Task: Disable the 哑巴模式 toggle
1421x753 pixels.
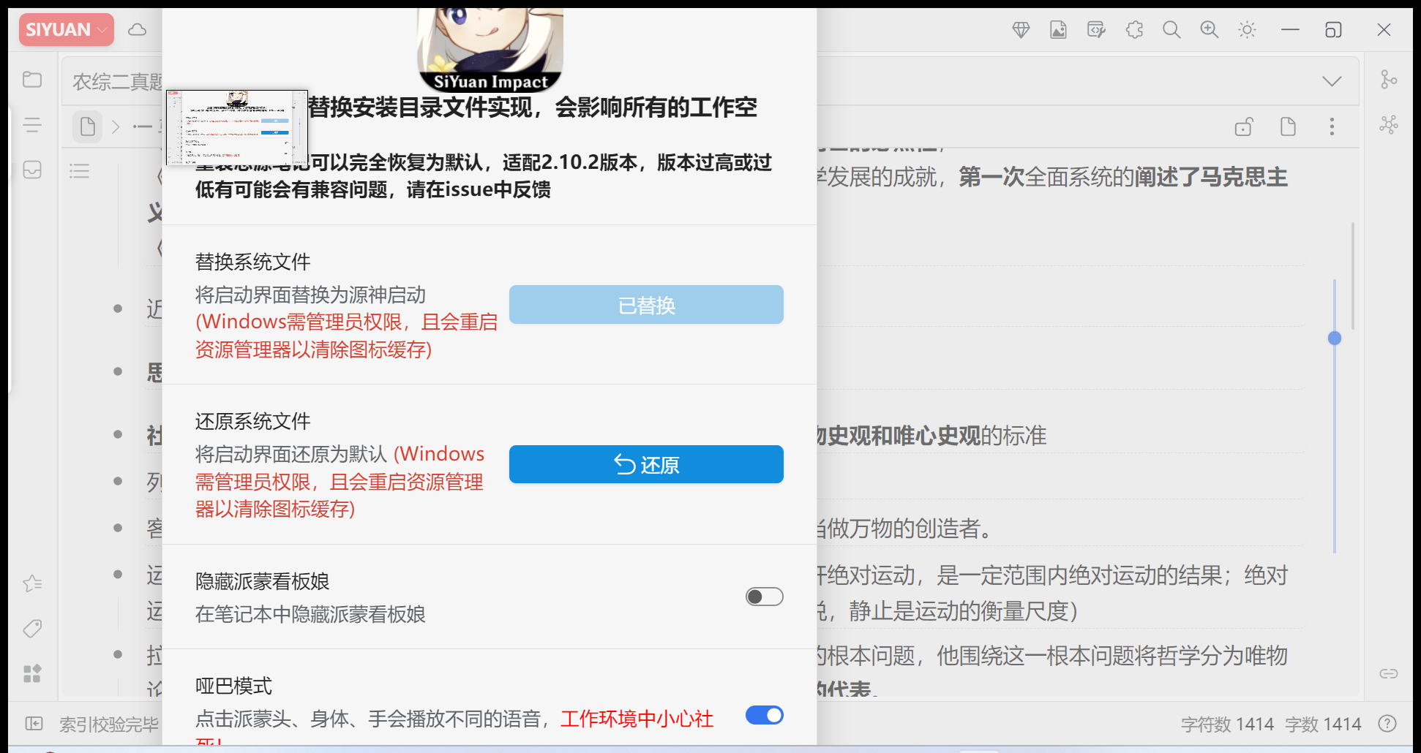Action: (763, 715)
